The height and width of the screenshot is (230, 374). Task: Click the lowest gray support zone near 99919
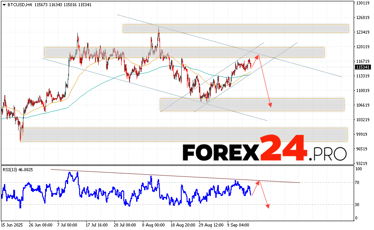click(183, 134)
